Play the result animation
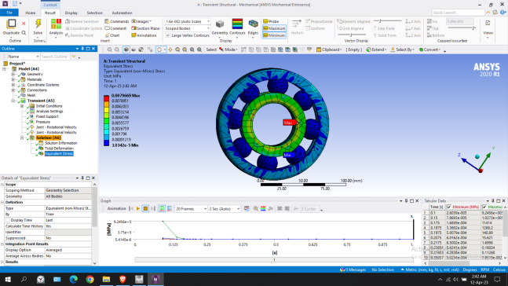Screen dimensions: 508x286 (x=138, y=209)
